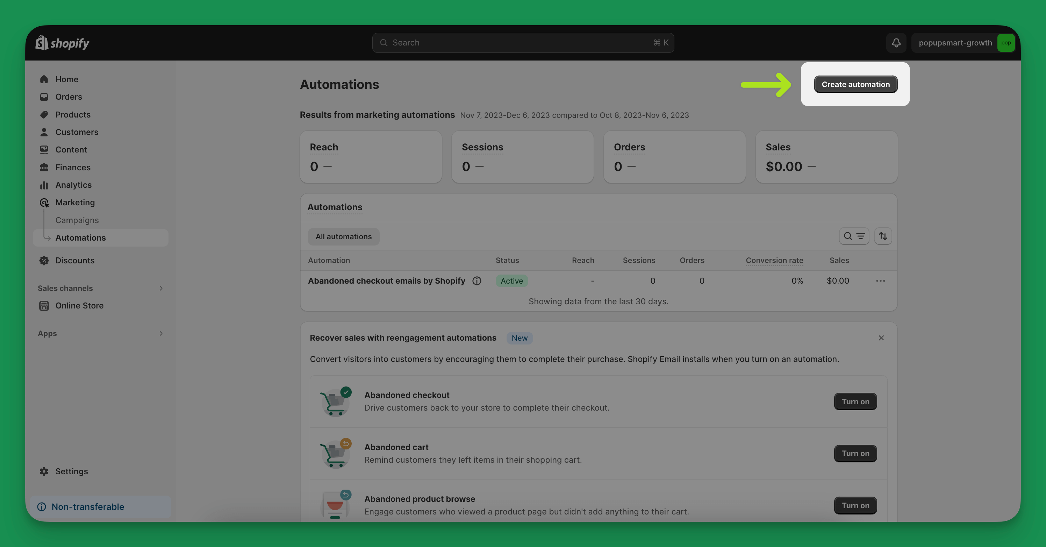Click the Abandoned product browse illustration

336,504
